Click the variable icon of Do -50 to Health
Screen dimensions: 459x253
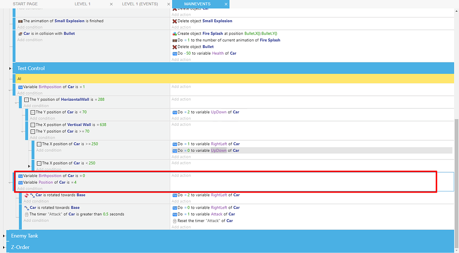pos(174,54)
